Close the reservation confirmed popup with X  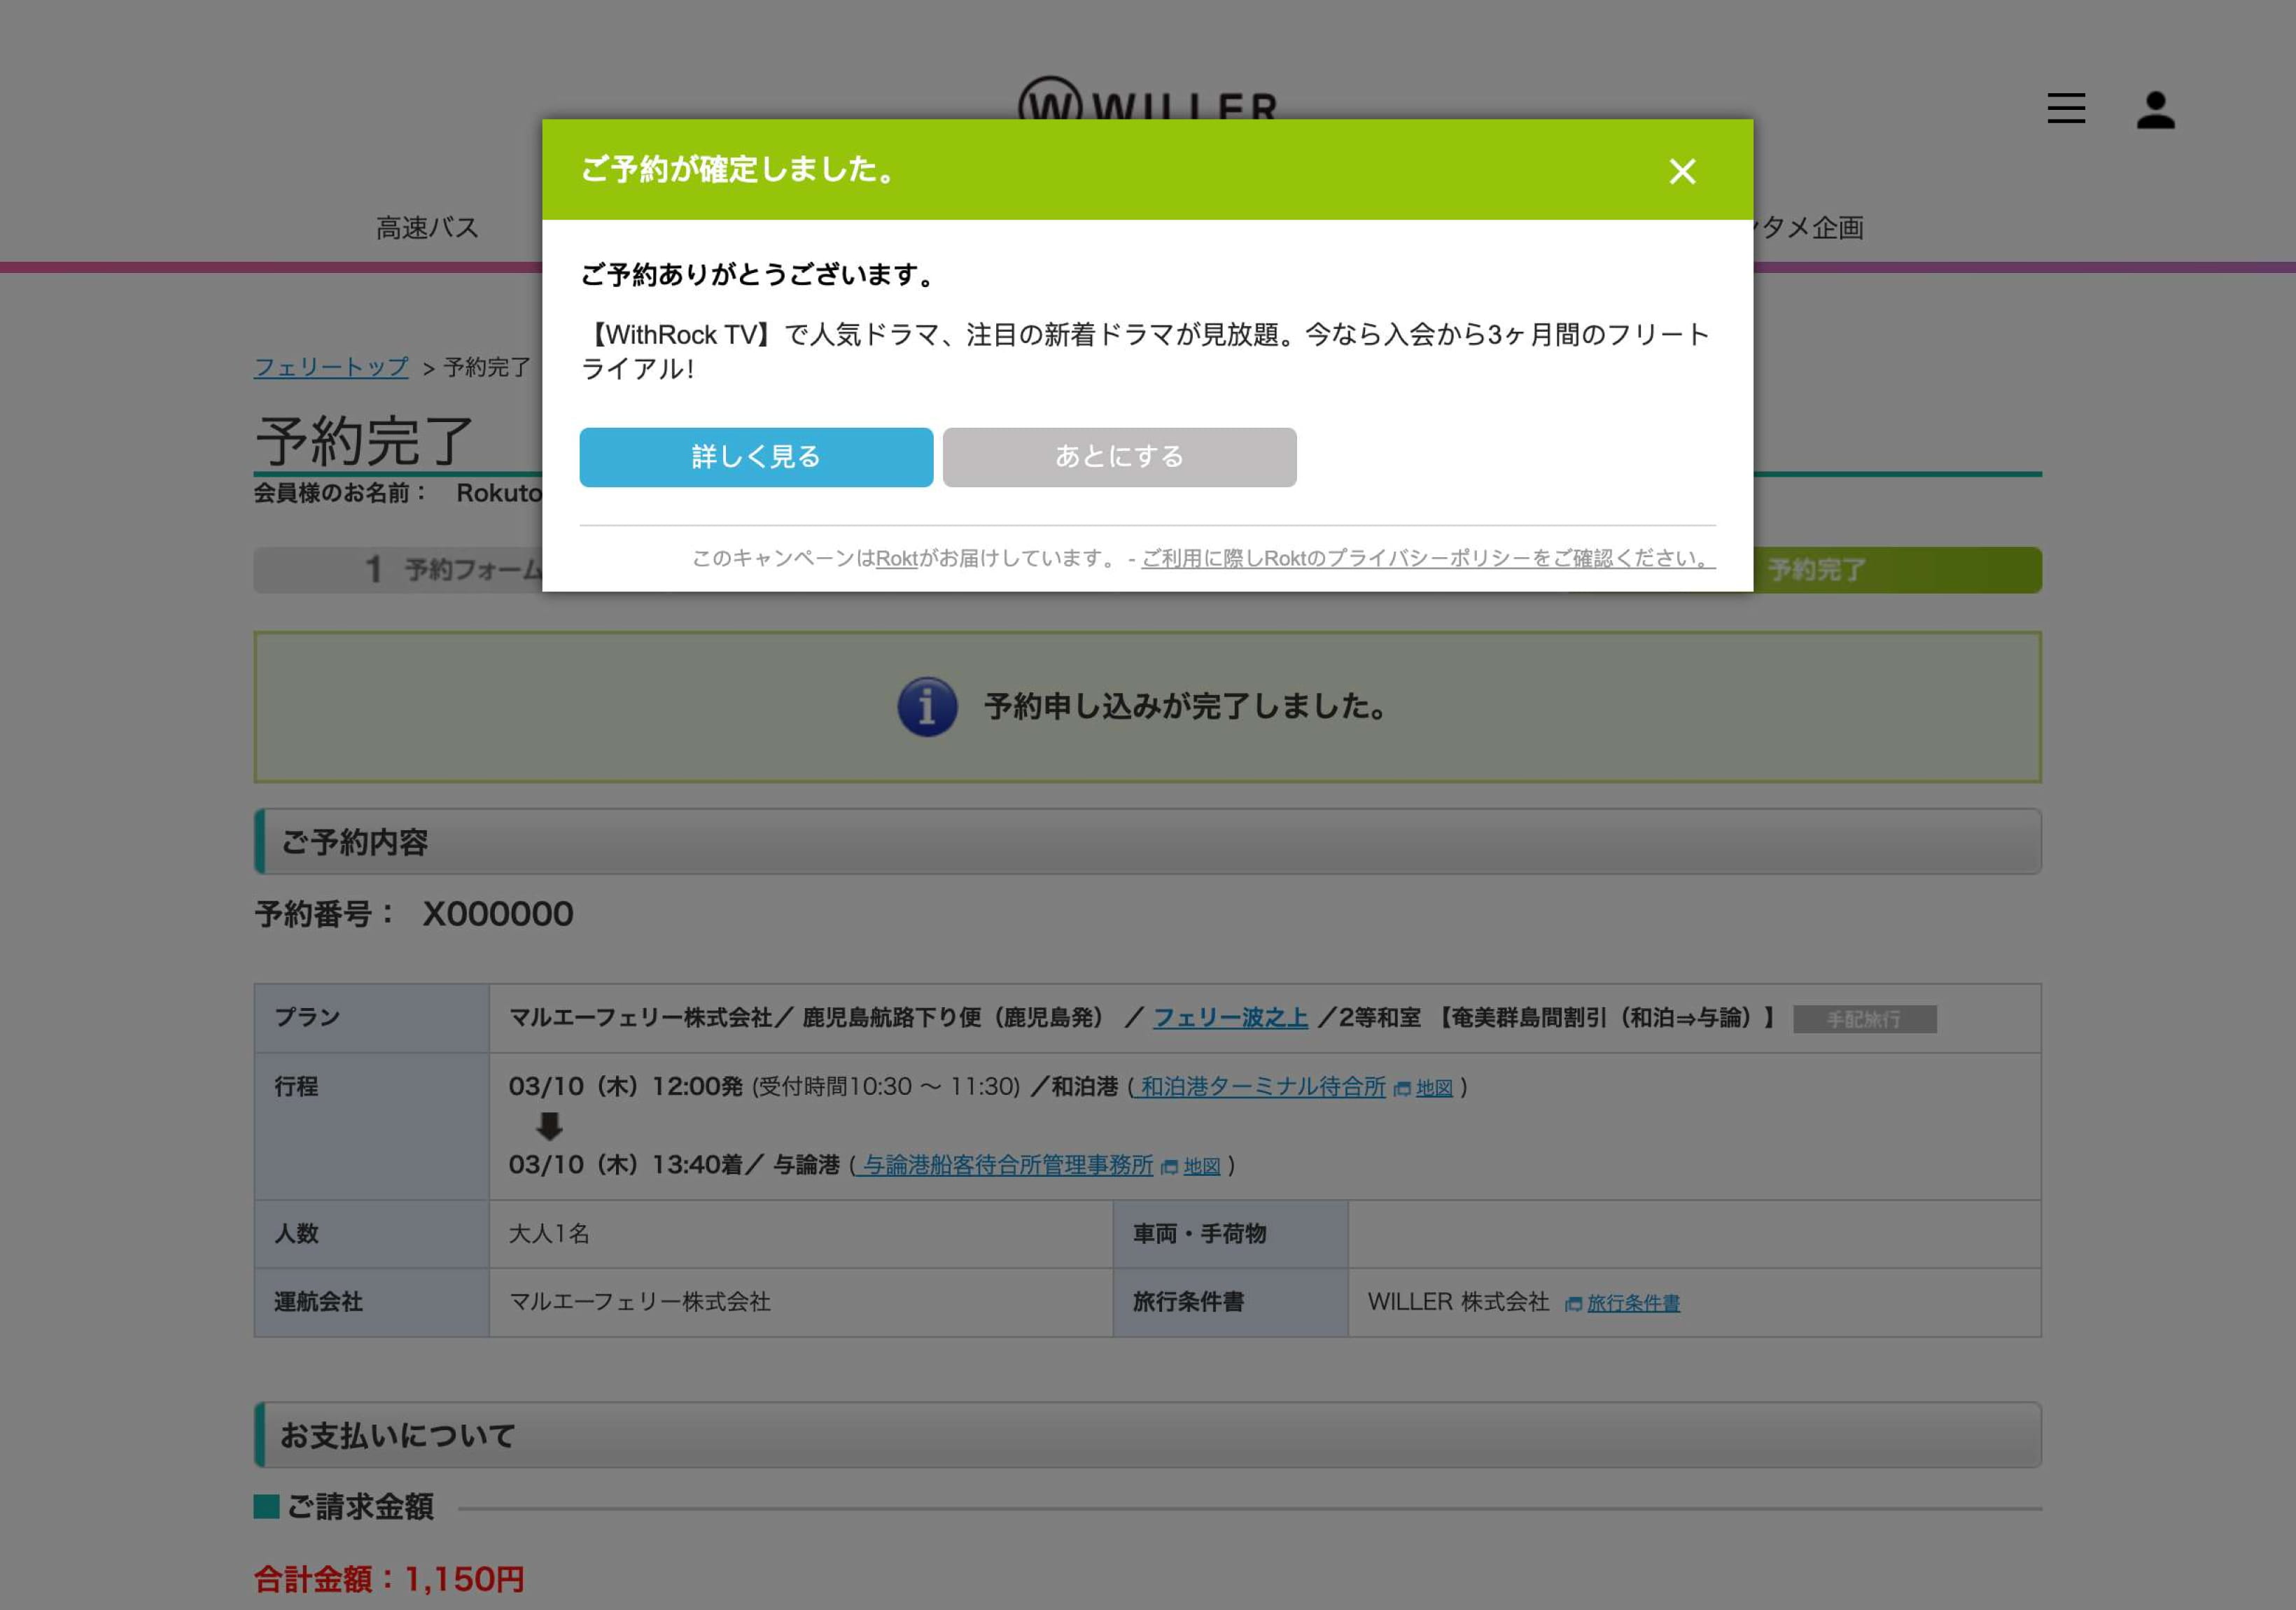coord(1682,171)
